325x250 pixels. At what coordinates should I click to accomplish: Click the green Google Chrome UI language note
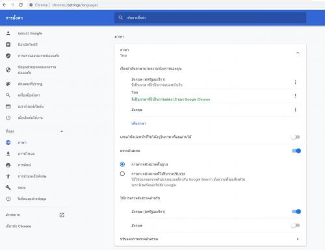(x=171, y=99)
